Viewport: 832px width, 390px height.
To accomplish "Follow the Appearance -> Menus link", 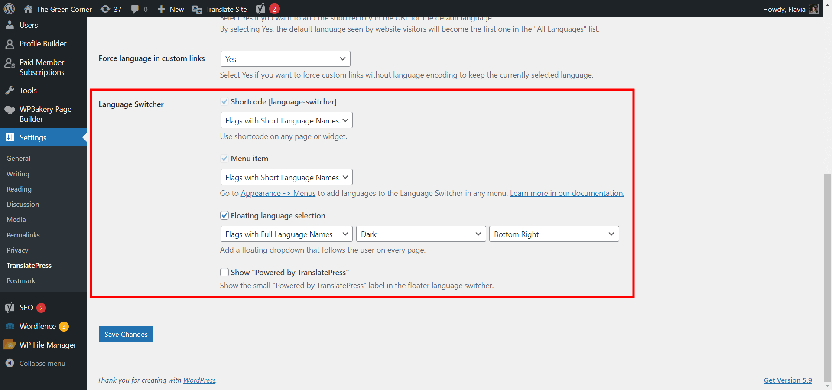I will [278, 193].
